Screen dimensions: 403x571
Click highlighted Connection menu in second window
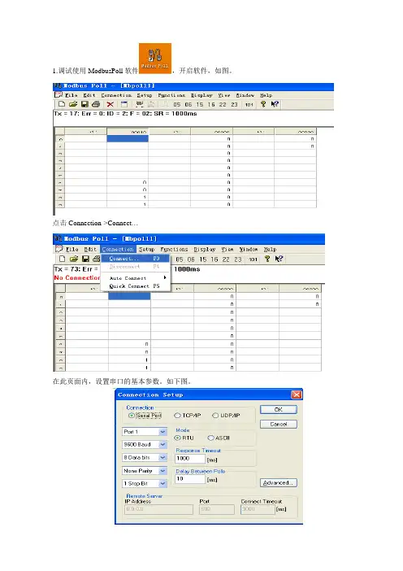point(118,250)
